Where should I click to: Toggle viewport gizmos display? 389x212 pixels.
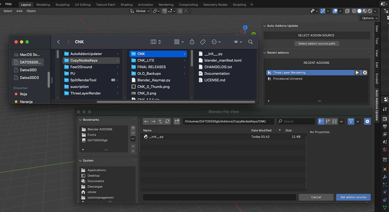[323, 11]
